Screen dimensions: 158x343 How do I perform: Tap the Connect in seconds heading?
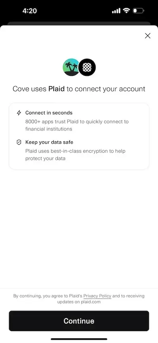49,113
